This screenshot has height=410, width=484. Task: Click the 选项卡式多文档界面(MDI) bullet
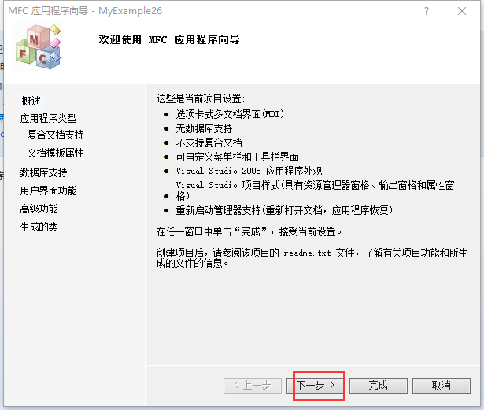[x=230, y=114]
